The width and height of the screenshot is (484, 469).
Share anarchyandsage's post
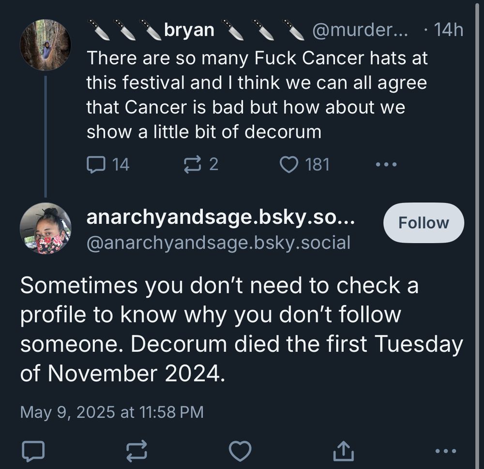pos(343,451)
